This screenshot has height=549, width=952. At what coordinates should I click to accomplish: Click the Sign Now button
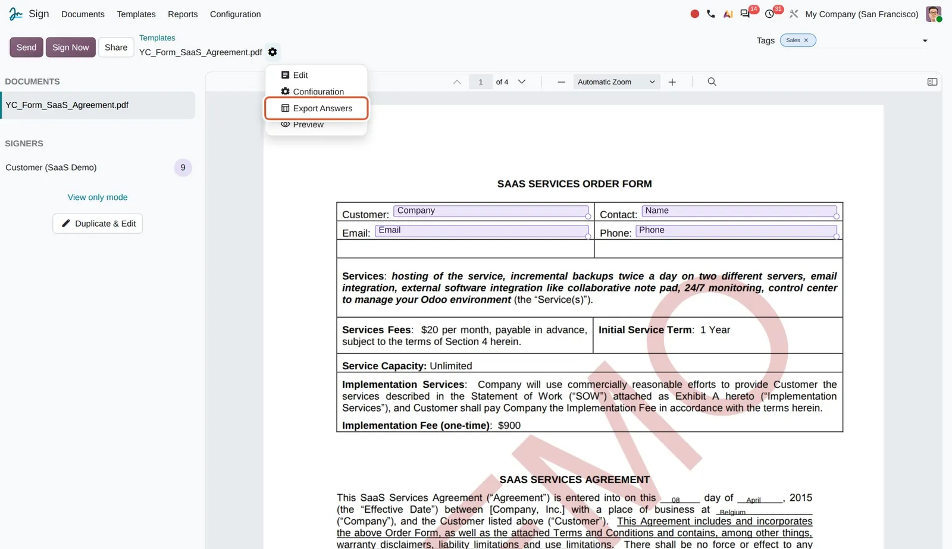coord(70,47)
